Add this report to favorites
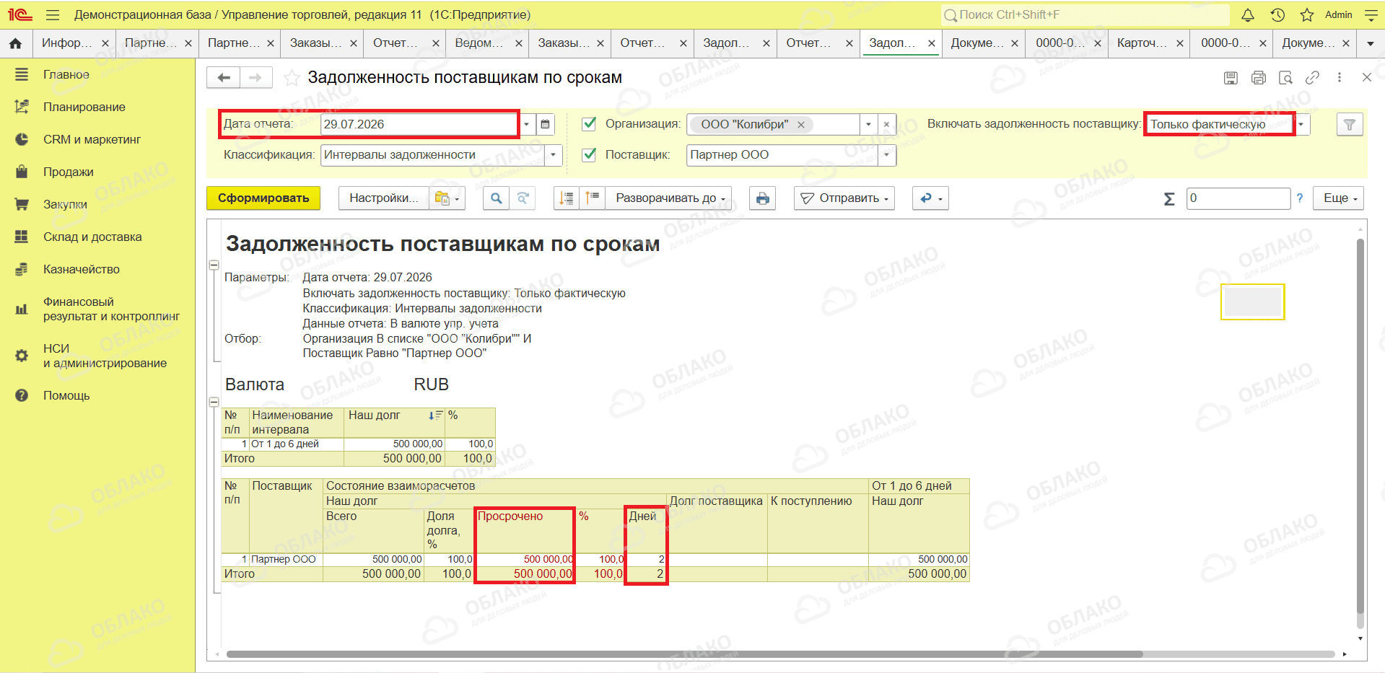The image size is (1385, 673). tap(292, 78)
